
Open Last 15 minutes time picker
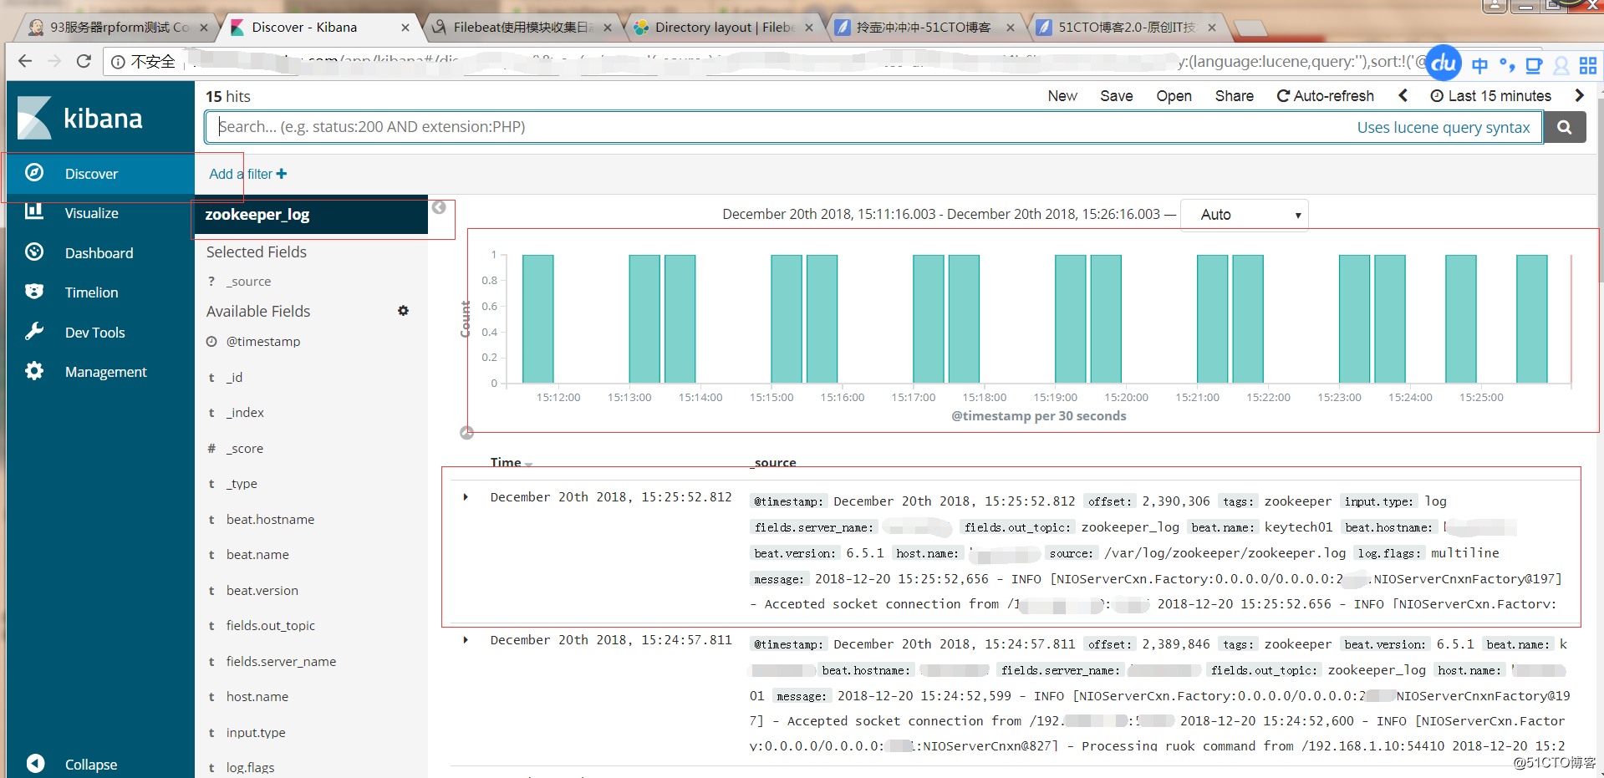(1490, 96)
